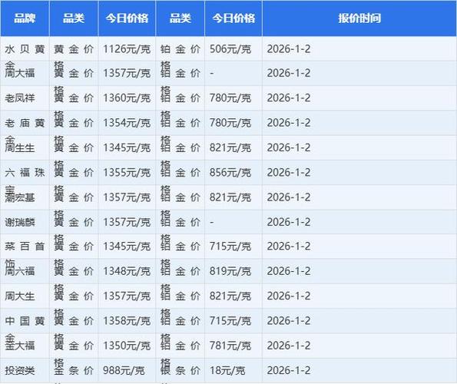Click 1357元/克 in the 潮宏基 row

click(x=127, y=197)
